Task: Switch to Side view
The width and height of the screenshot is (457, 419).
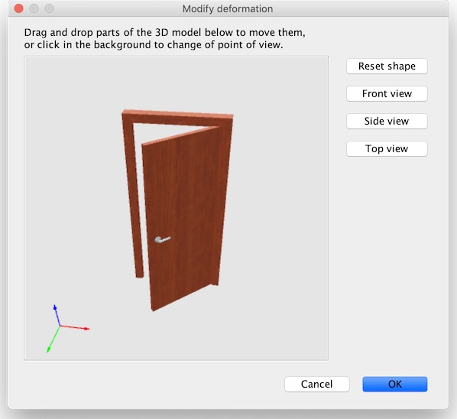Action: pyautogui.click(x=387, y=121)
